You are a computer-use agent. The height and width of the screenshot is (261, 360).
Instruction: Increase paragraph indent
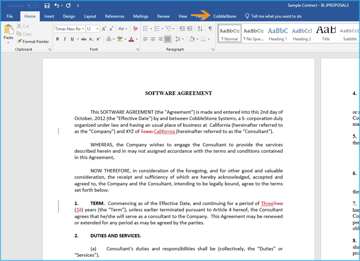pos(190,29)
